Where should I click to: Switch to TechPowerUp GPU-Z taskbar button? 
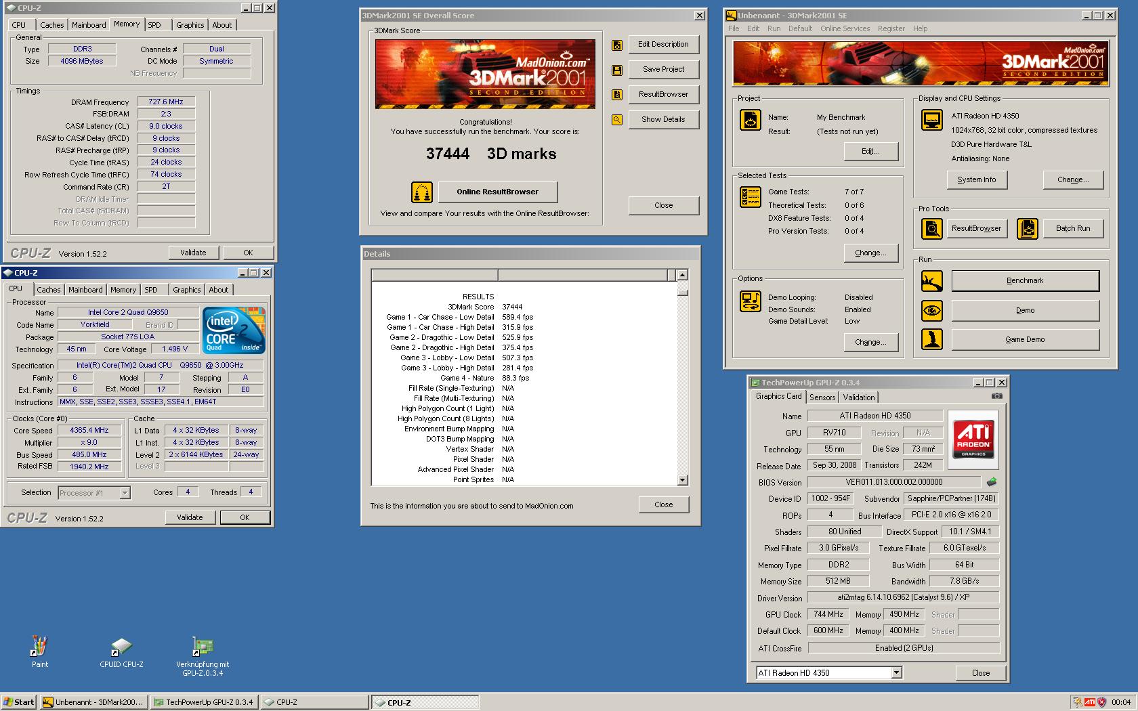pos(204,702)
